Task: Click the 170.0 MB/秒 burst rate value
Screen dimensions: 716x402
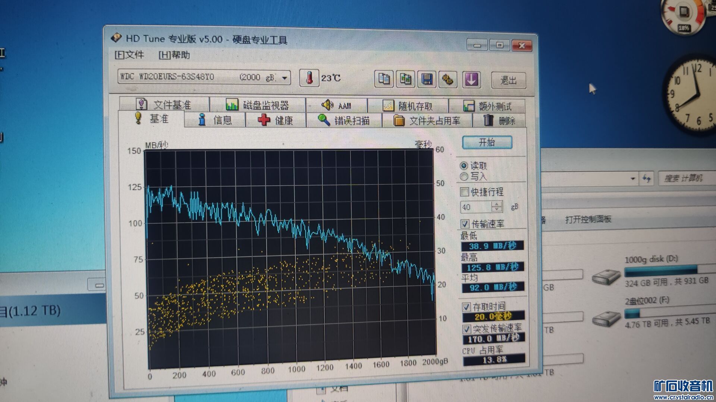Action: point(494,339)
